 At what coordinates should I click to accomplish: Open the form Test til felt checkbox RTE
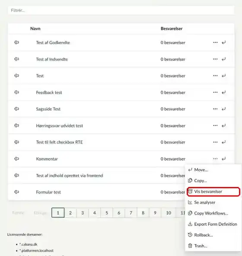(x=60, y=142)
